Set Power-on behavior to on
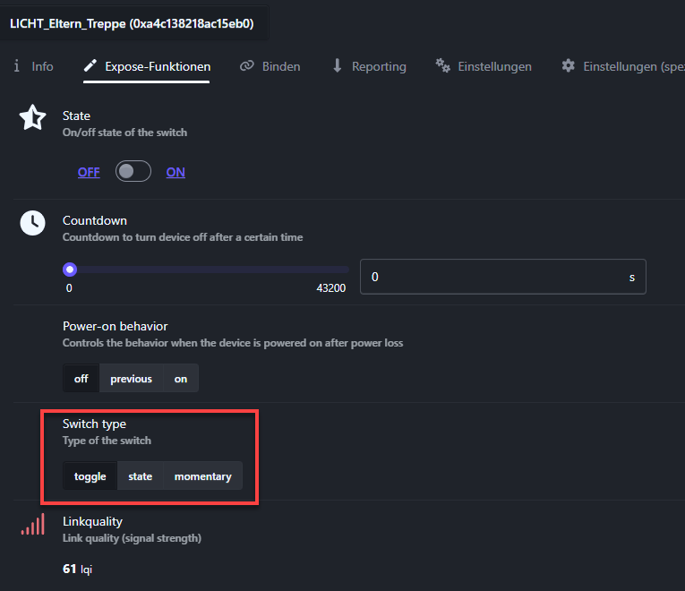This screenshot has height=591, width=685. (181, 379)
